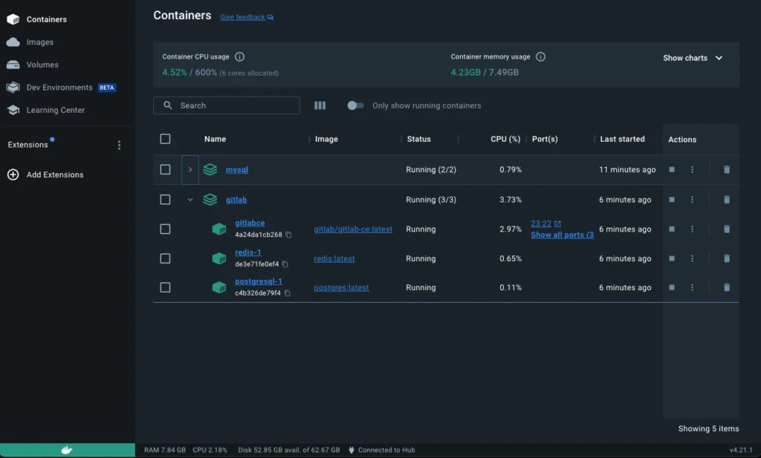Stop the mysql container stack
The height and width of the screenshot is (458, 761).
(x=671, y=170)
